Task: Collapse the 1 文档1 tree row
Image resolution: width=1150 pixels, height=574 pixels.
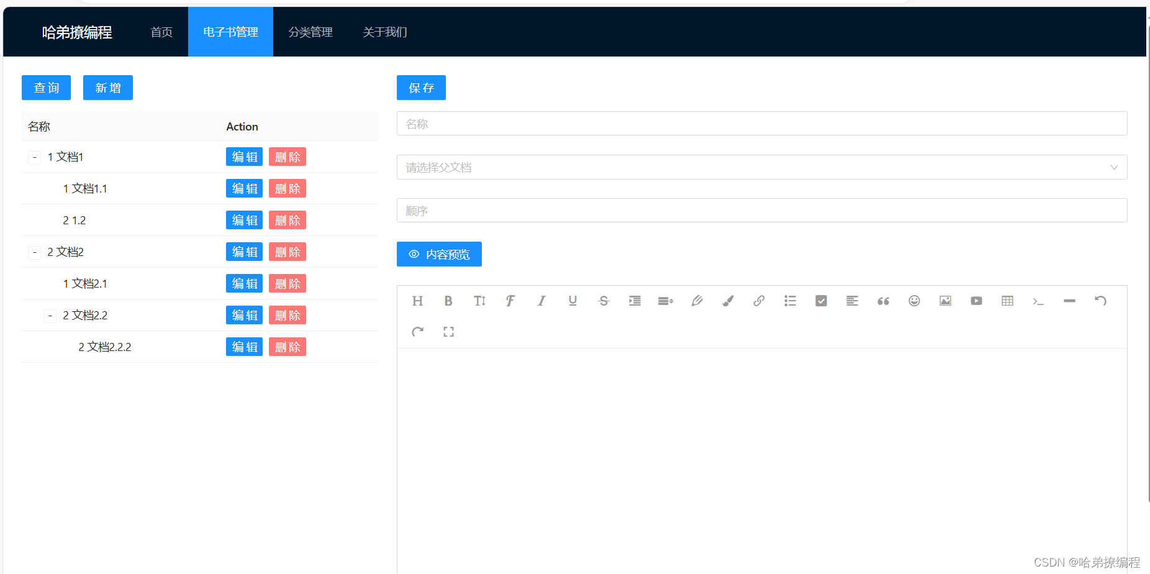Action: tap(35, 158)
